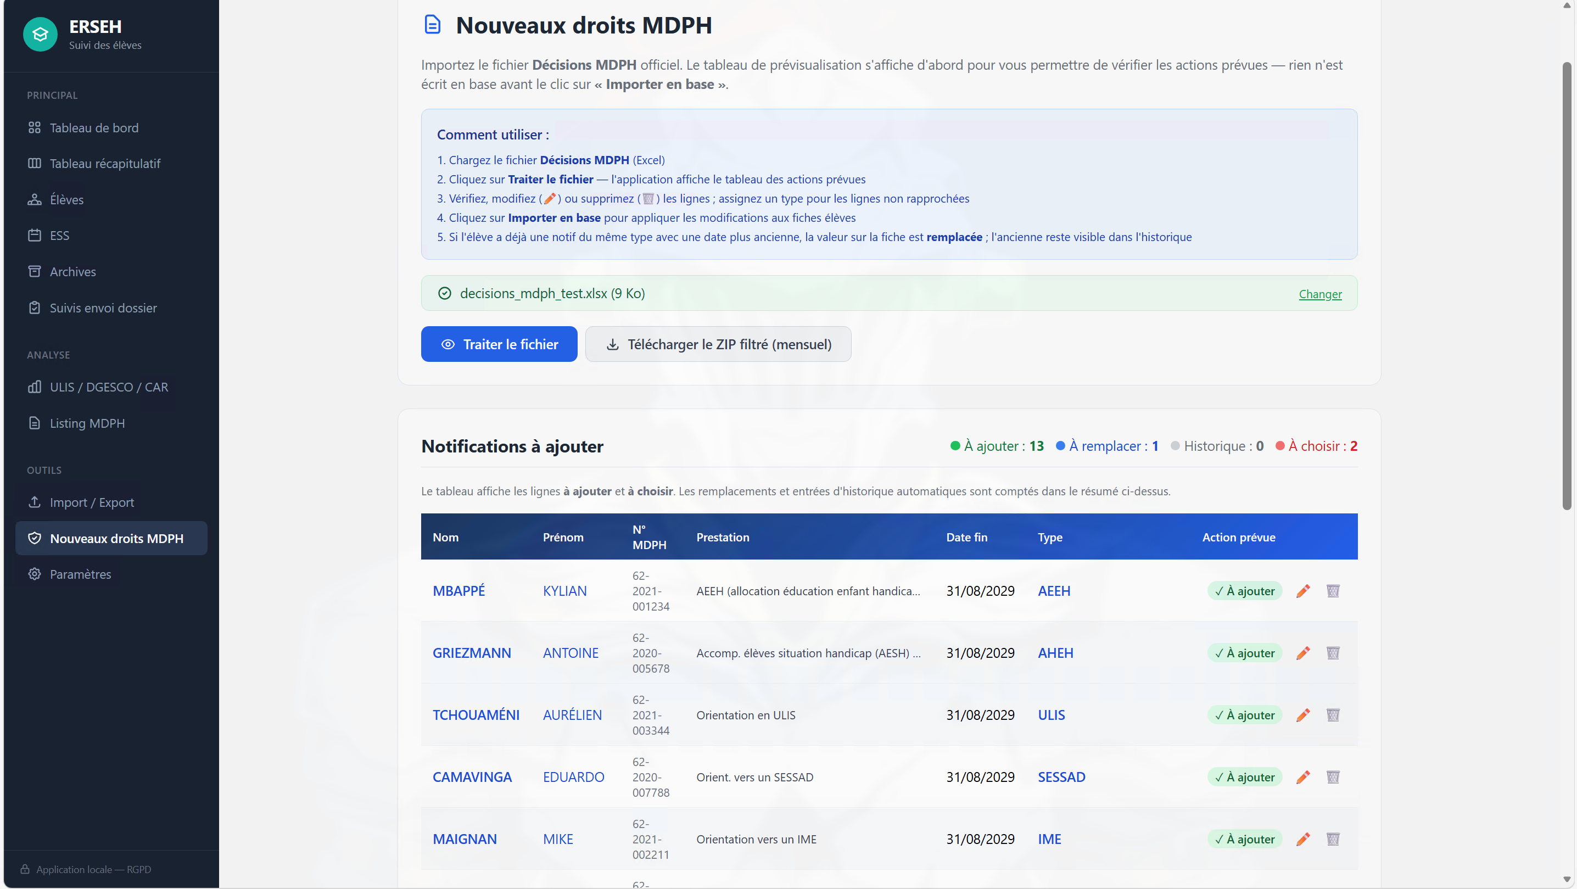Screen dimensions: 1577x889
Task: Open student TCHOUAMÉNI name link
Action: [x=476, y=715]
